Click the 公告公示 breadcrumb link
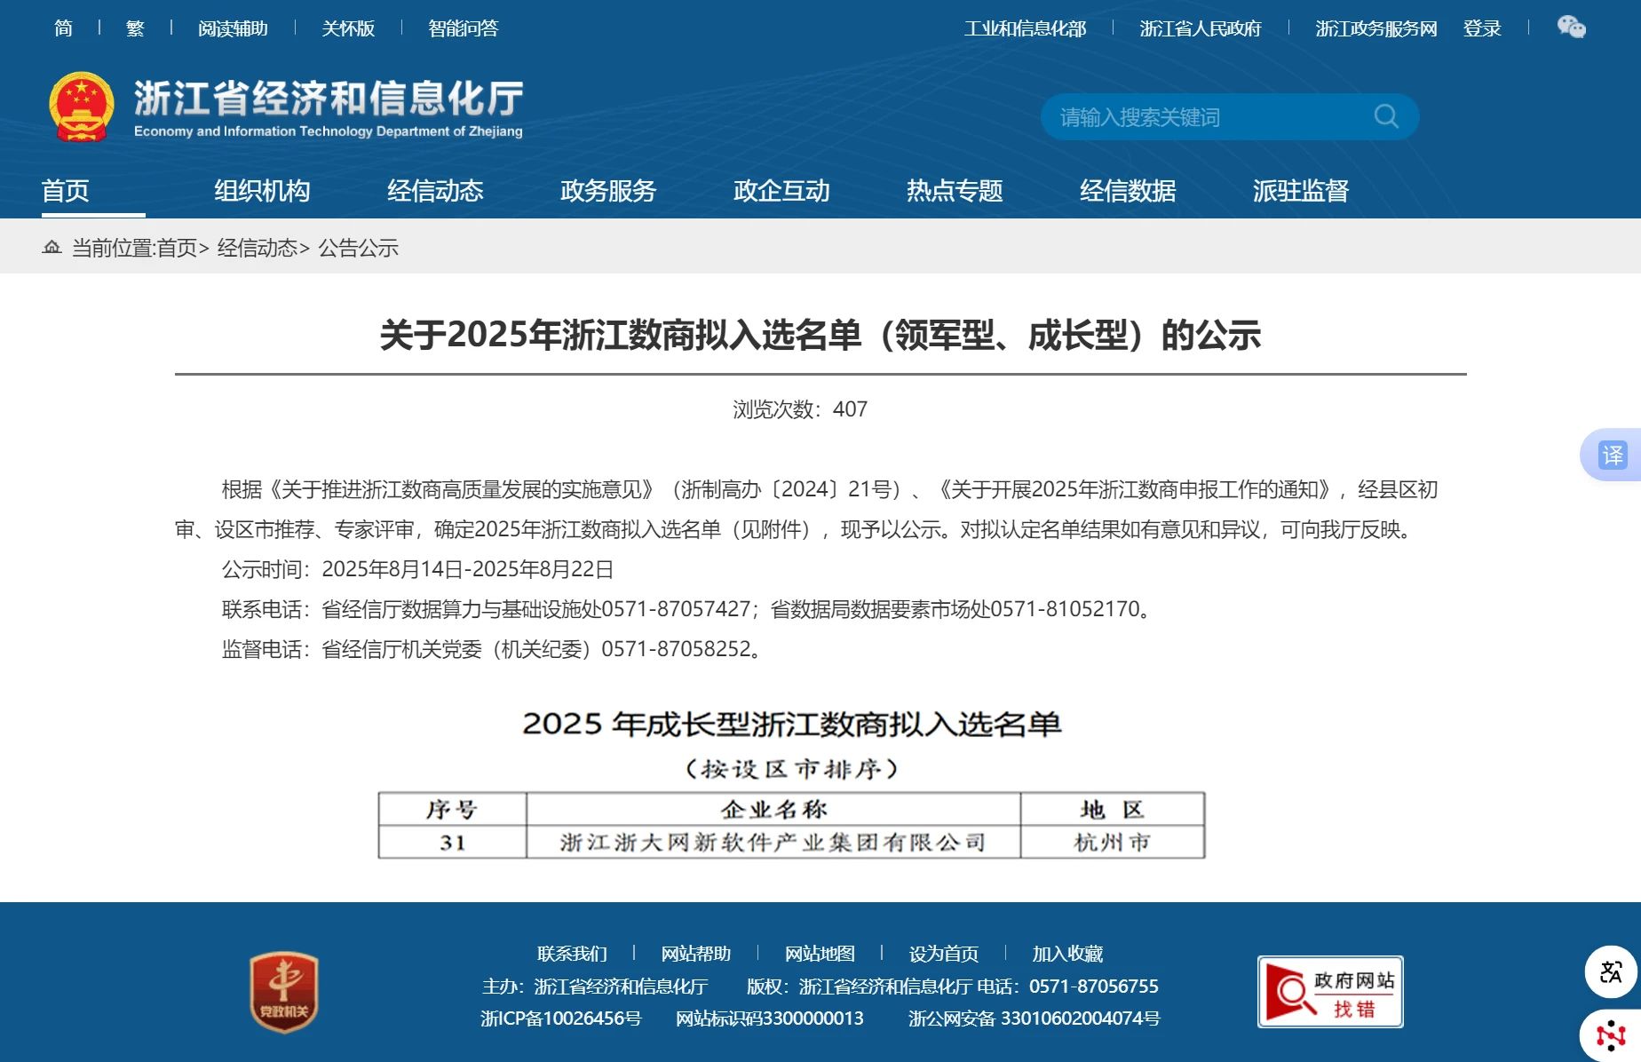 click(358, 248)
